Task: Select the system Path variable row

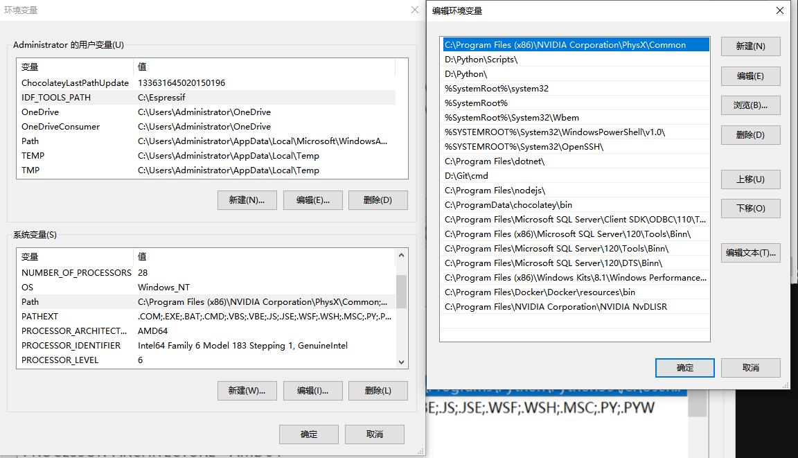Action: click(x=206, y=302)
